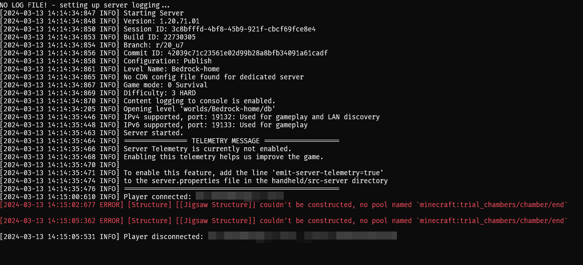
Task: Click the Session ID value
Action: click(x=244, y=29)
